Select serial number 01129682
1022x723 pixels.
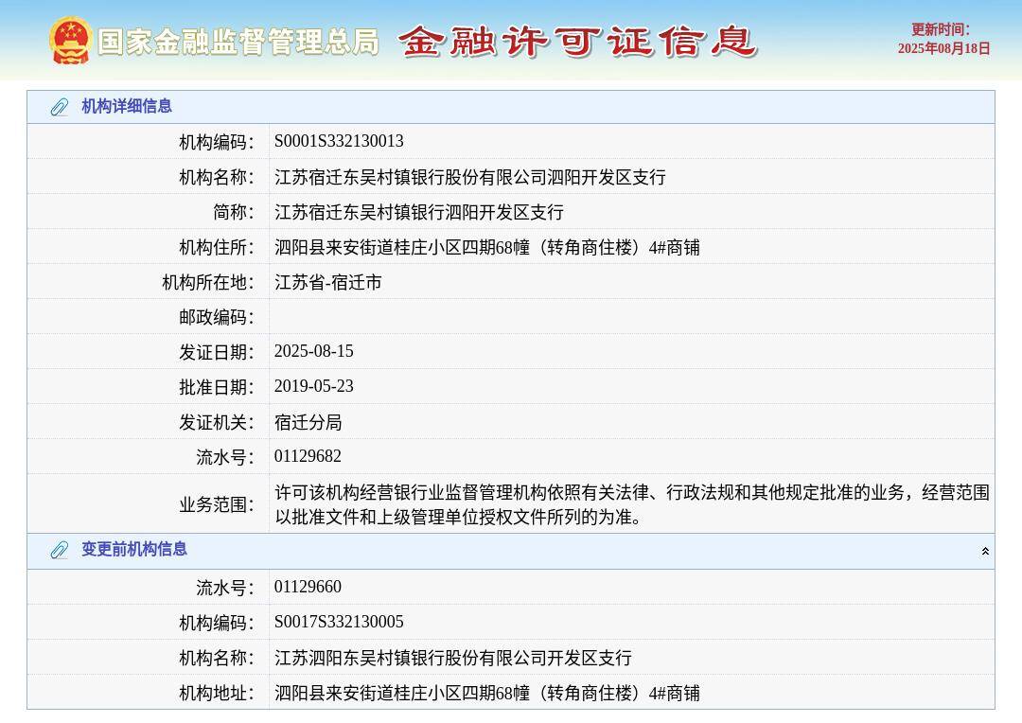point(308,456)
